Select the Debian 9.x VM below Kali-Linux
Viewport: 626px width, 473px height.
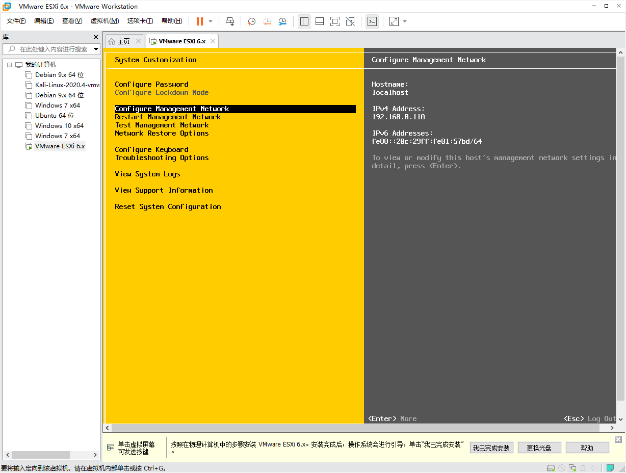pyautogui.click(x=59, y=95)
